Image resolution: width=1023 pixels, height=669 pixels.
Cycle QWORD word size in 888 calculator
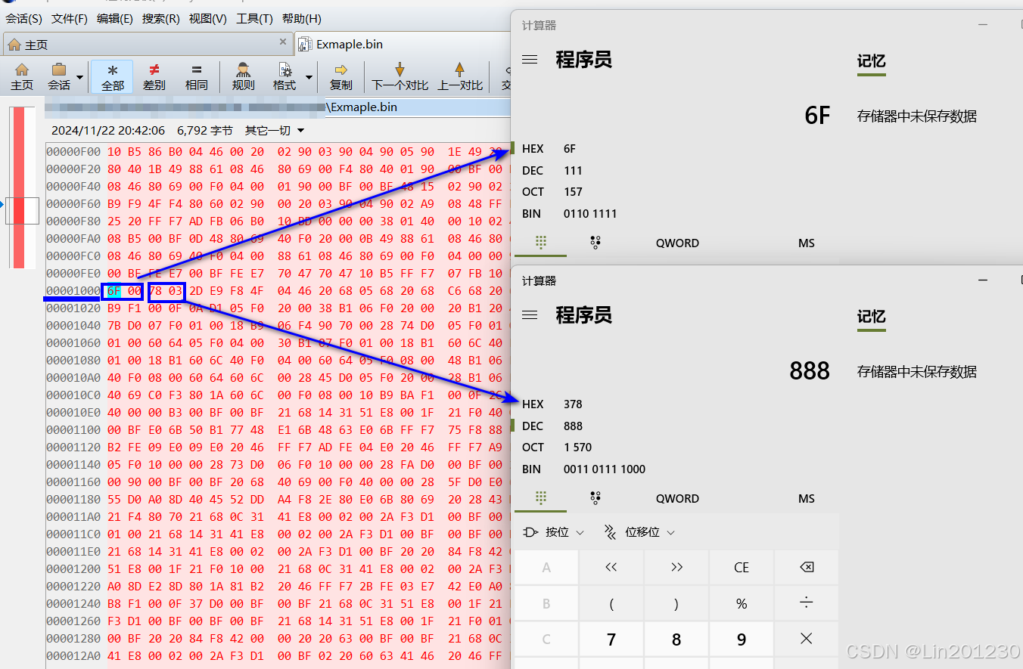(677, 498)
